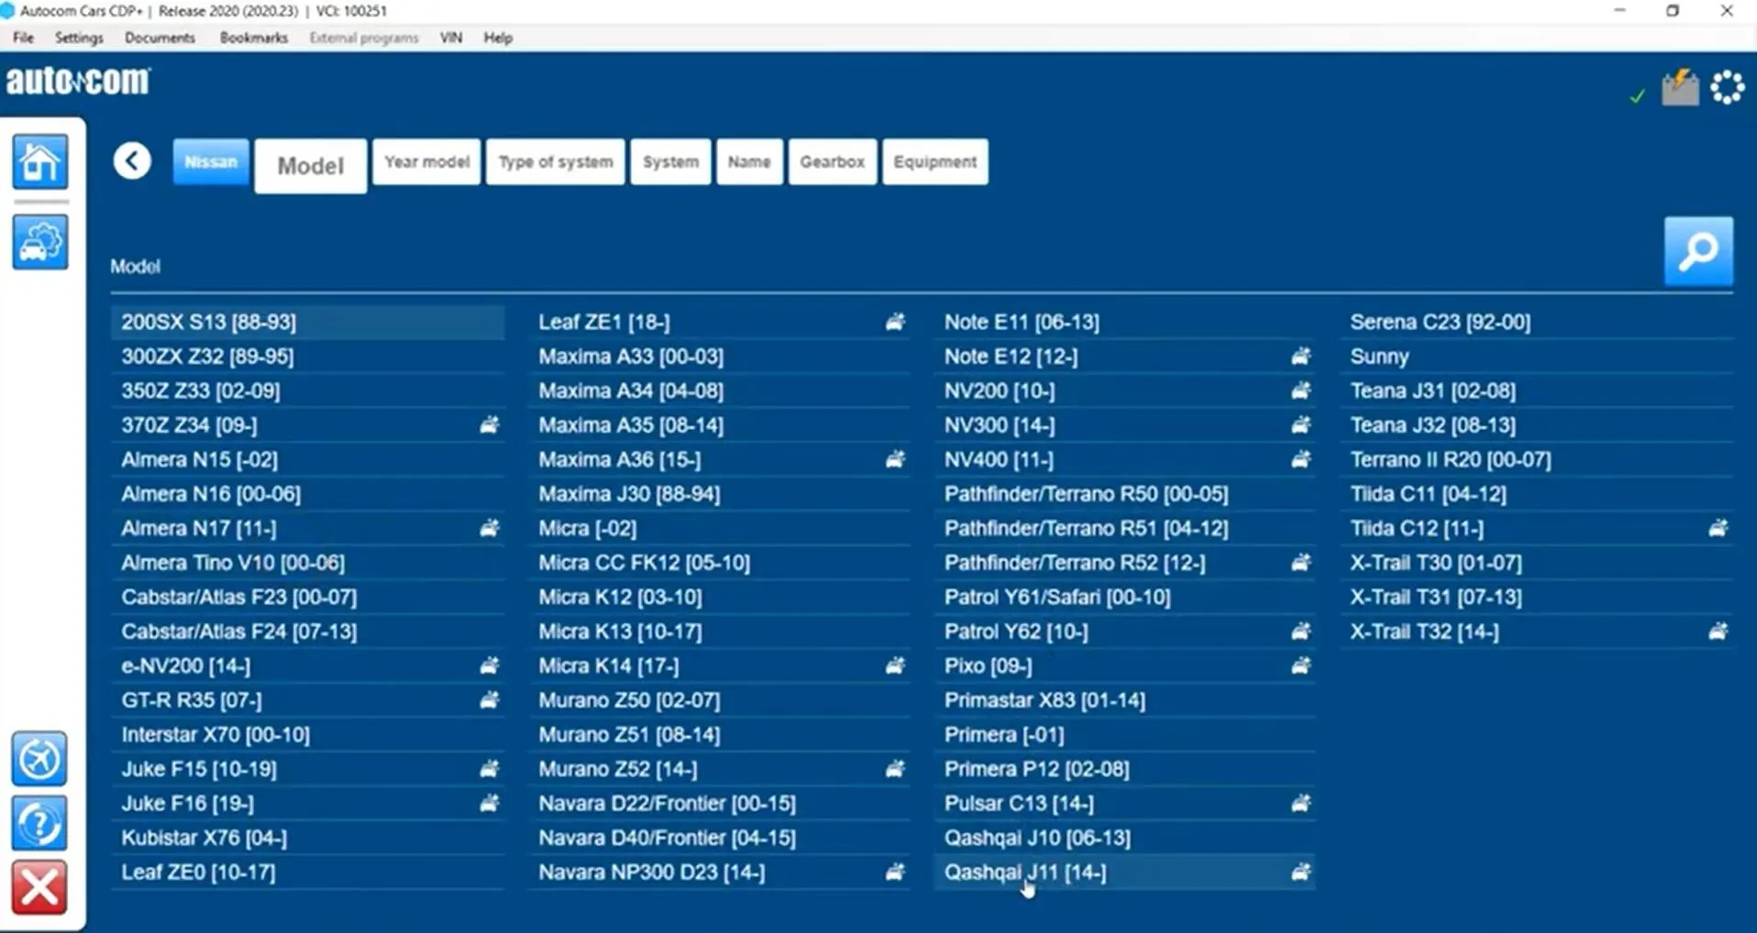The width and height of the screenshot is (1757, 933).
Task: Click the car icon beside Note E12
Action: tap(1300, 357)
